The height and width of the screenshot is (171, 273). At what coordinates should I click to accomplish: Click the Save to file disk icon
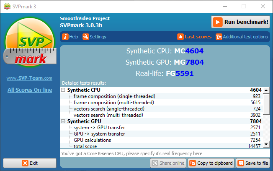click(241, 163)
